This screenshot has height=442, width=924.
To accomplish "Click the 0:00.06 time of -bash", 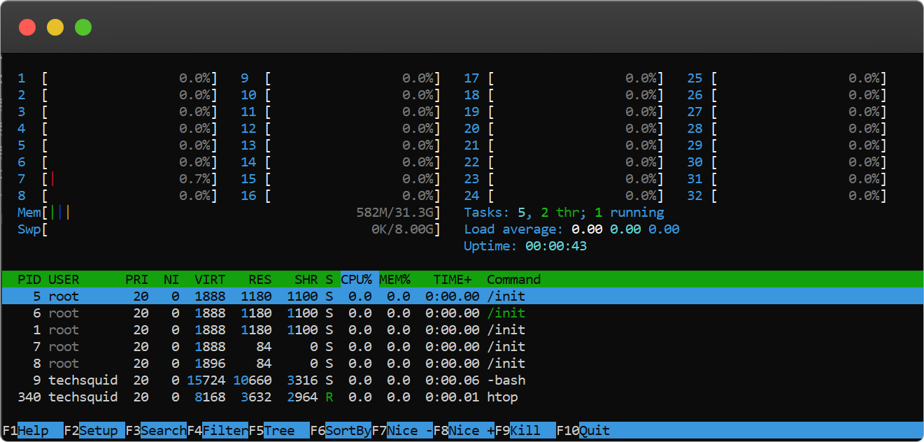I will tap(453, 380).
